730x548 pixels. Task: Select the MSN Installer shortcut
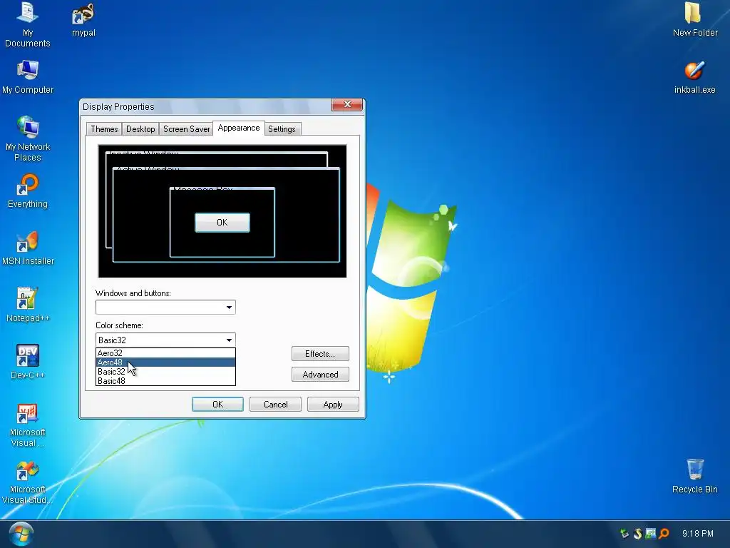[28, 248]
